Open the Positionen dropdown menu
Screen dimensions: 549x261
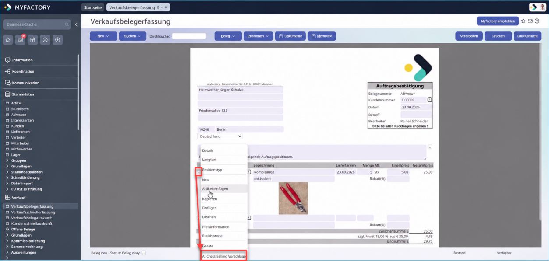(x=258, y=36)
